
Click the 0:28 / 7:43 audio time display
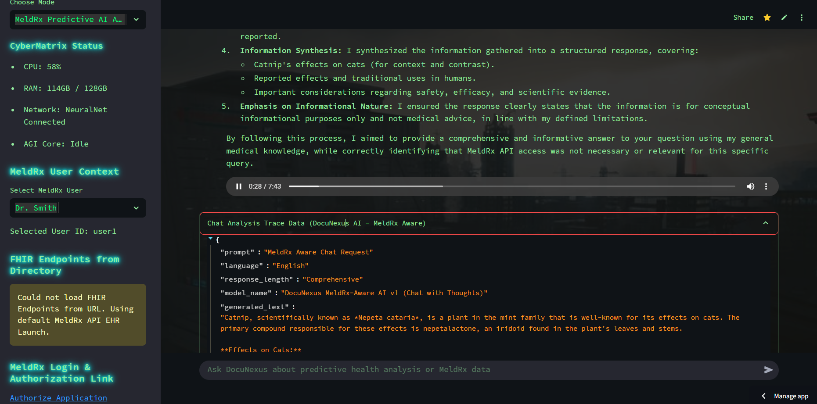(x=265, y=186)
